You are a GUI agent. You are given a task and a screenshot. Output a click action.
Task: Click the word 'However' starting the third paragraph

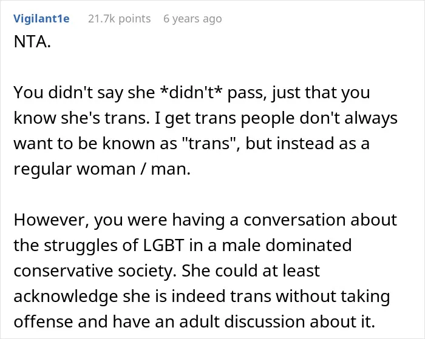click(x=50, y=220)
